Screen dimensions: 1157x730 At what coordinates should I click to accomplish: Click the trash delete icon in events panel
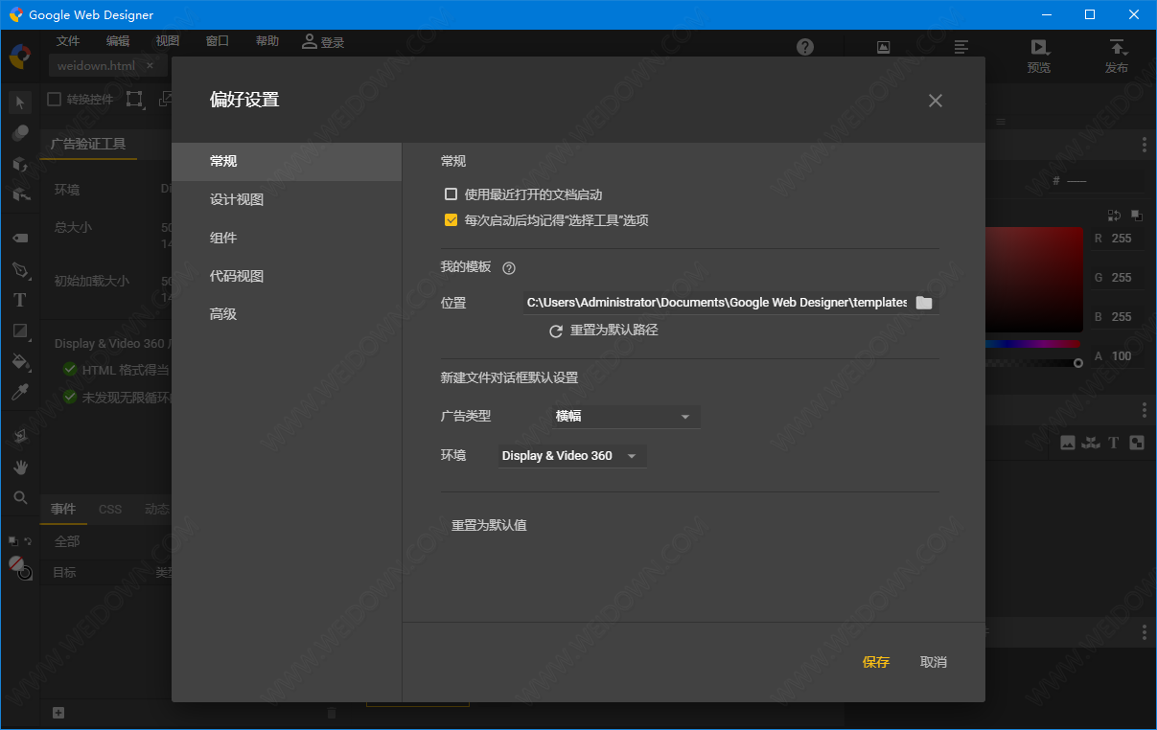tap(332, 713)
